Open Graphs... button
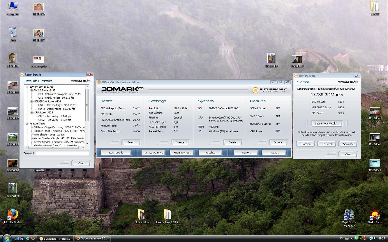This screenshot has height=242, width=388. tap(211, 153)
